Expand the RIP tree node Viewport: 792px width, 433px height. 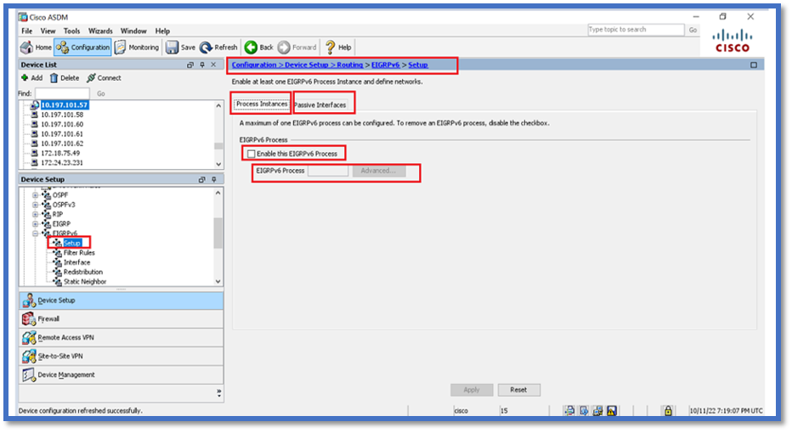pos(36,214)
